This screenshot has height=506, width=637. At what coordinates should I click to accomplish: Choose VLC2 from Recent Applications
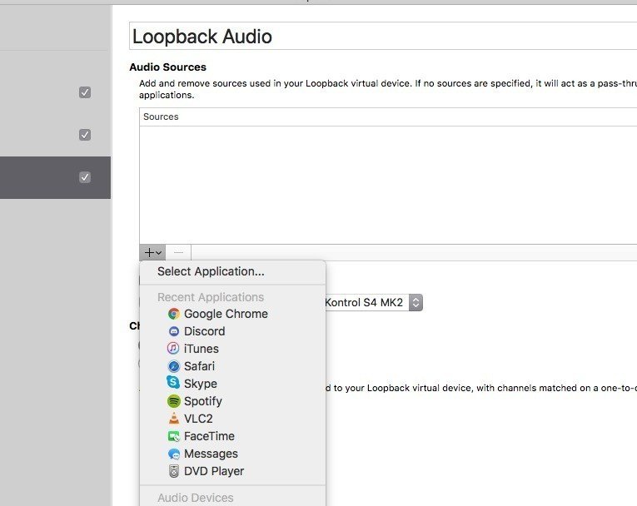pyautogui.click(x=232, y=419)
